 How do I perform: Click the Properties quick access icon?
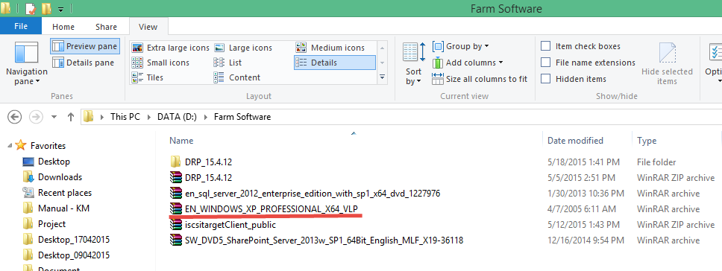coord(31,8)
